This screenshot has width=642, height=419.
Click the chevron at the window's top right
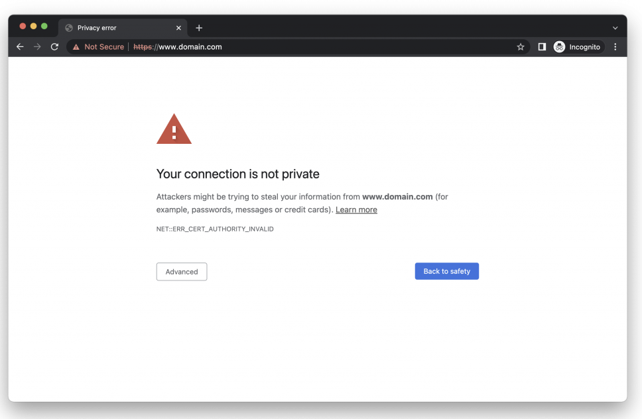[615, 27]
